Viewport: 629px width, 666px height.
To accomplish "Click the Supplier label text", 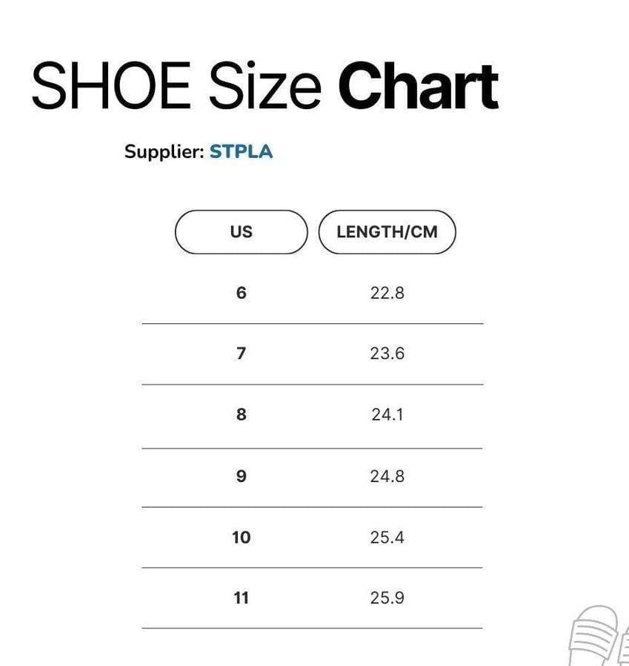I will pos(164,152).
